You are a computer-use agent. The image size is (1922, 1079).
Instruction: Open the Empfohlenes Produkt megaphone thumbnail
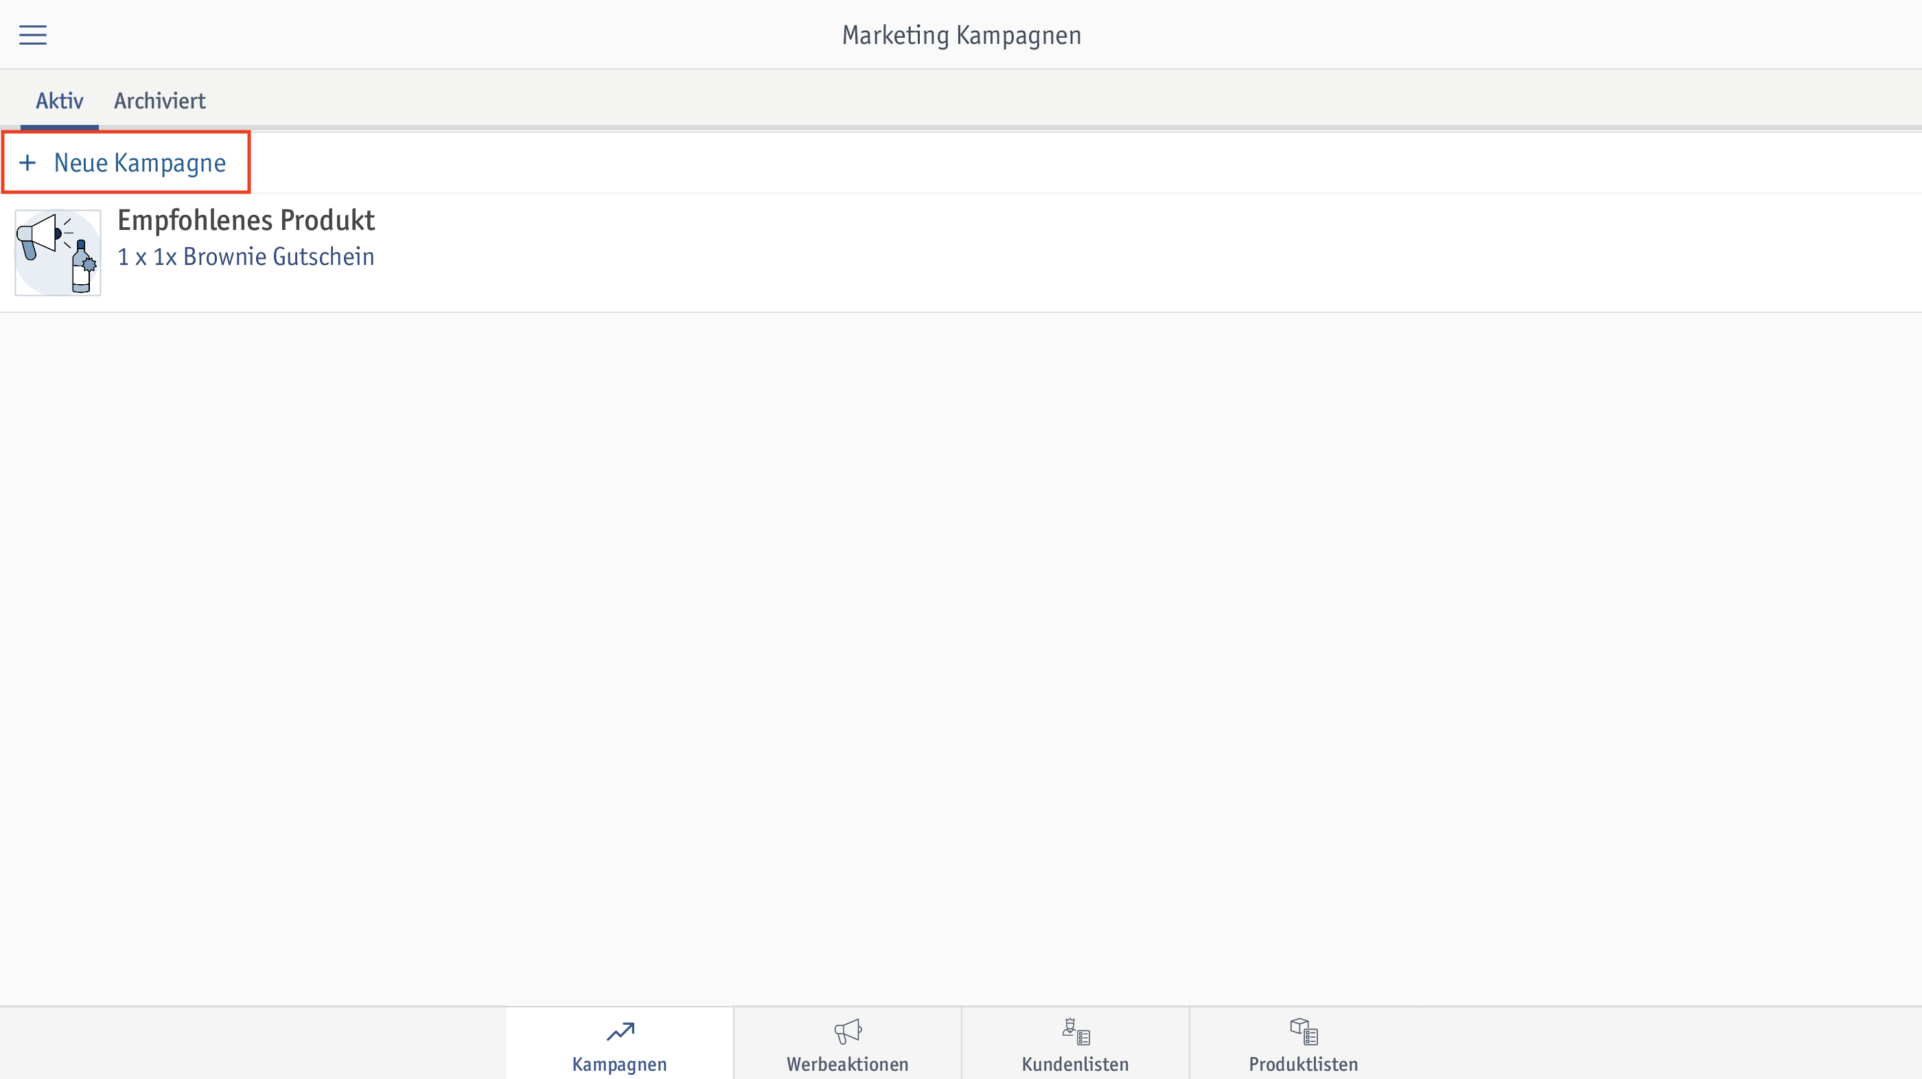click(58, 252)
